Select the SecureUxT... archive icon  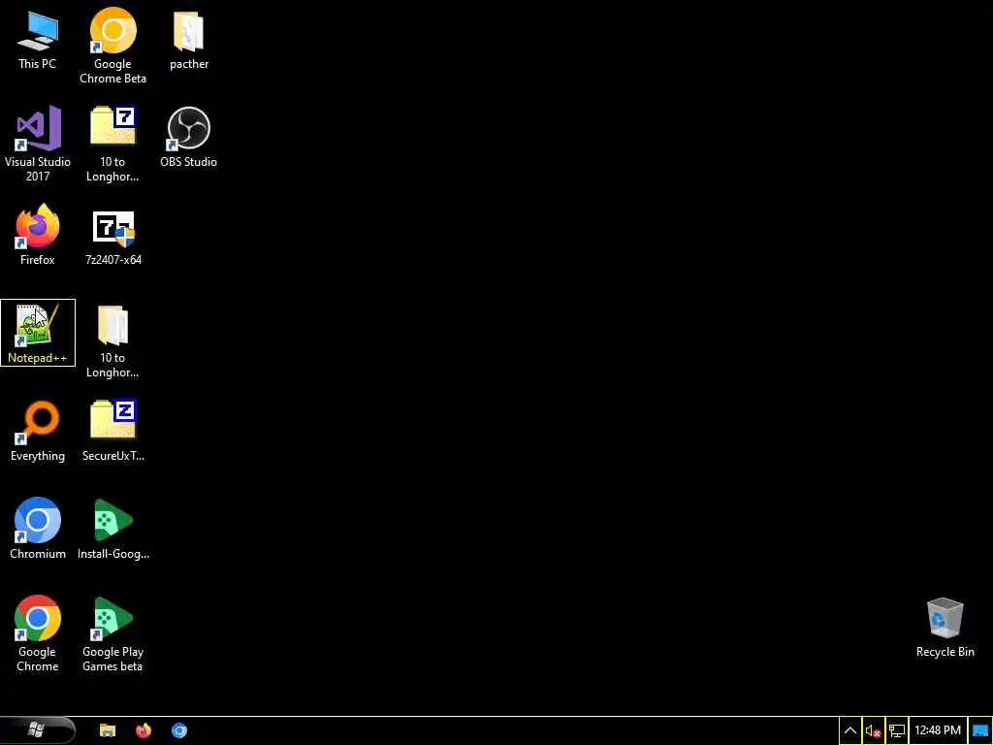112,432
